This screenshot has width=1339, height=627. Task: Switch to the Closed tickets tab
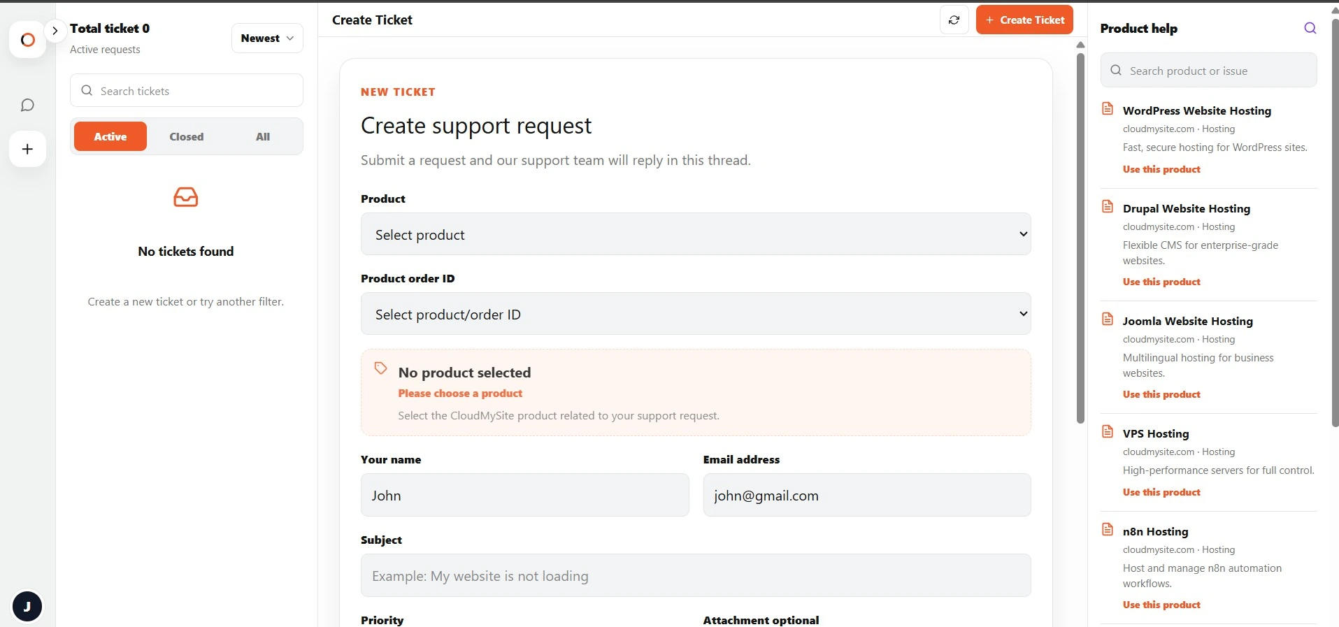tap(187, 136)
